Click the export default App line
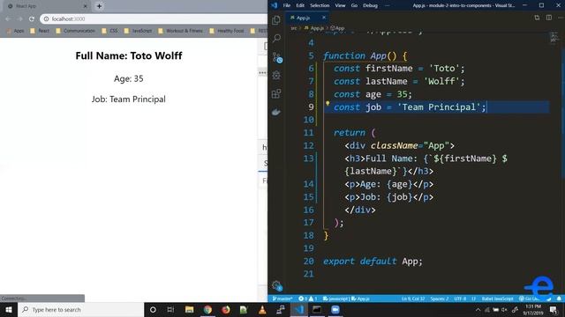 [x=373, y=262]
